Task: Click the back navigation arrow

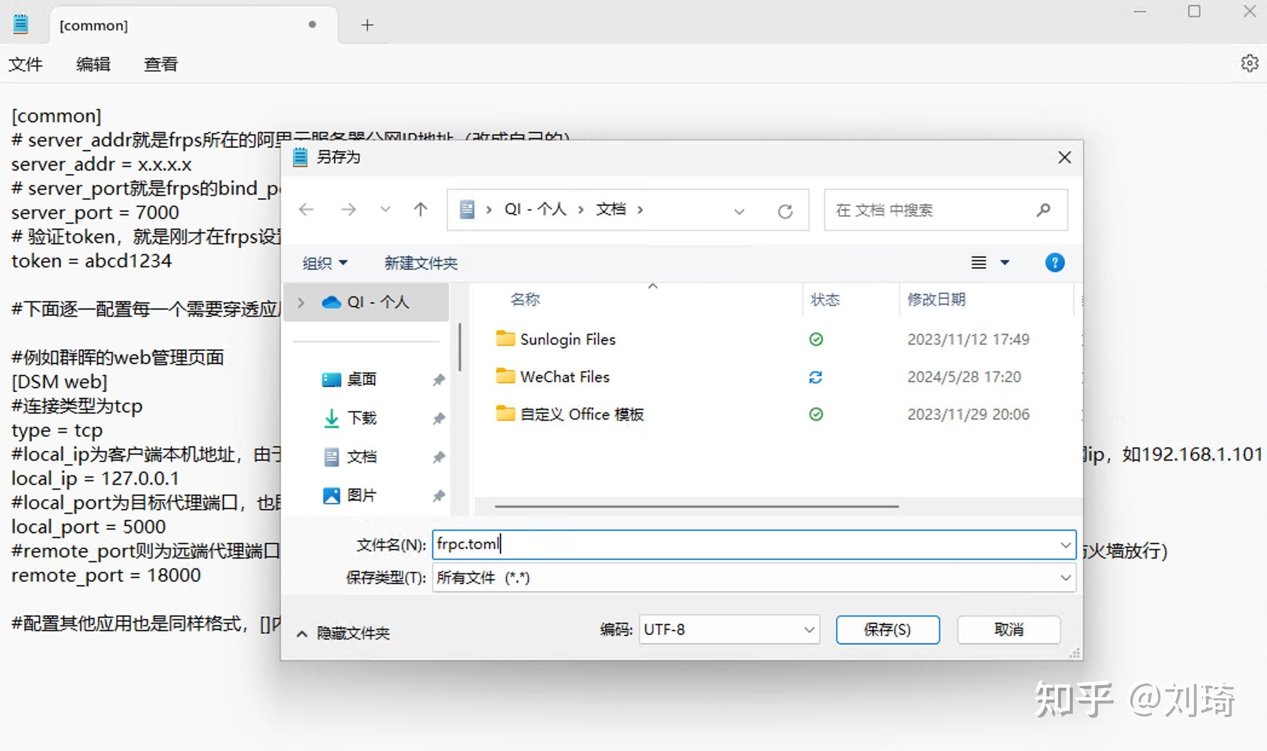Action: pos(306,209)
